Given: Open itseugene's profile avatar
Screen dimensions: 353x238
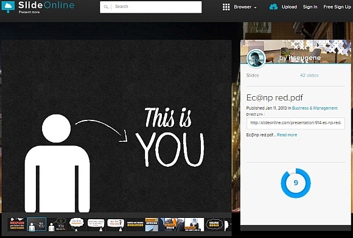Looking at the screenshot, I should click(256, 58).
